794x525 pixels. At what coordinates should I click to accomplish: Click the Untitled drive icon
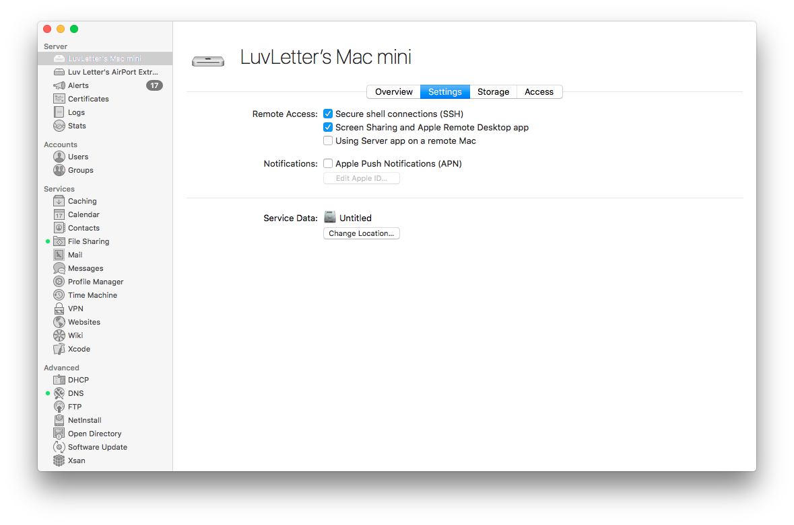coord(329,217)
